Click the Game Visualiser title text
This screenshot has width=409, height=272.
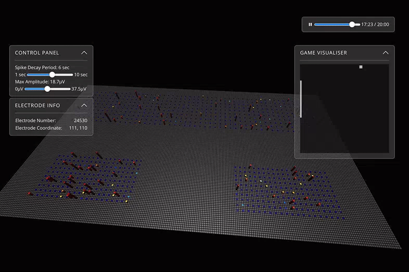point(323,53)
